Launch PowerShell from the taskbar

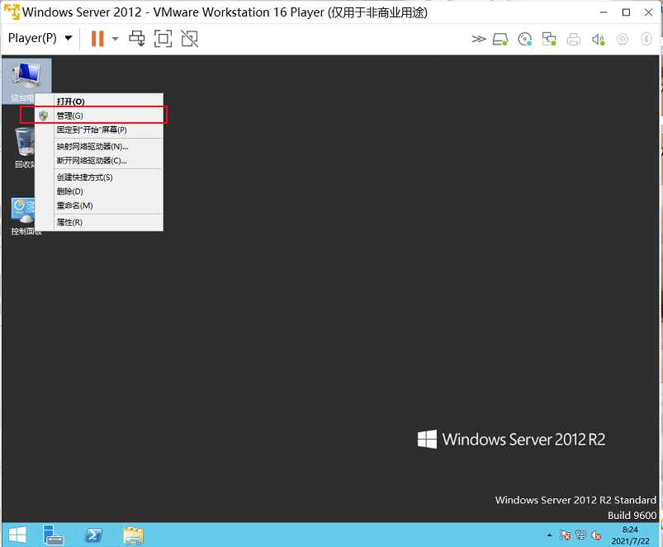click(x=93, y=535)
